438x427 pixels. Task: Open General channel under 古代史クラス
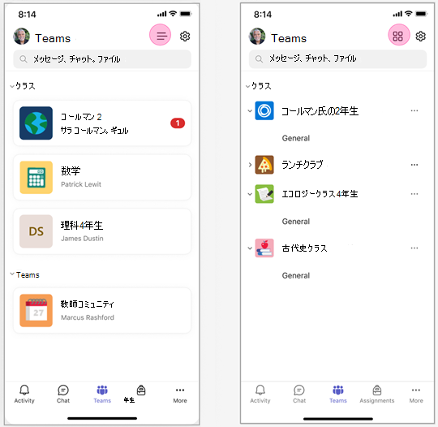point(296,275)
